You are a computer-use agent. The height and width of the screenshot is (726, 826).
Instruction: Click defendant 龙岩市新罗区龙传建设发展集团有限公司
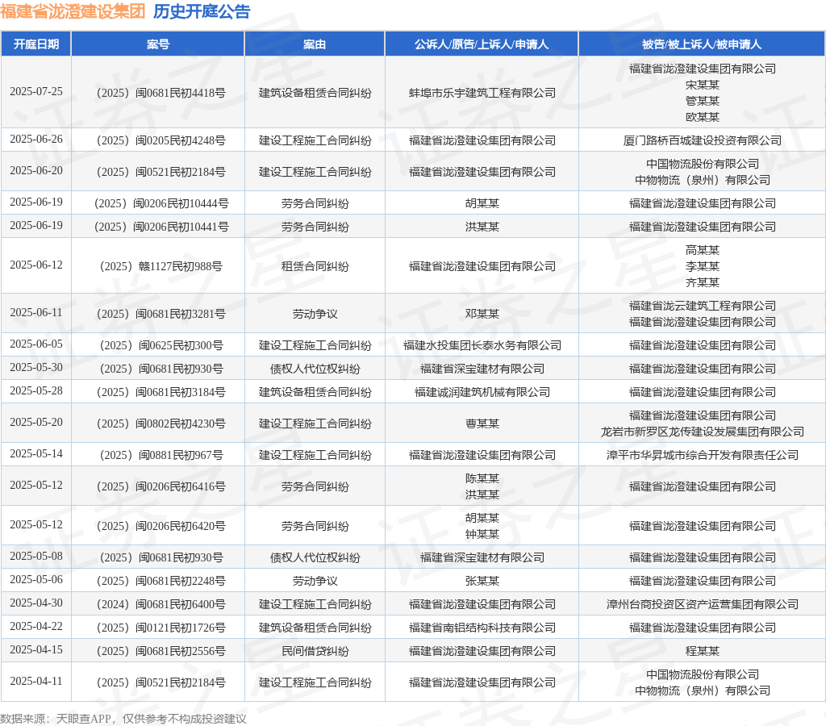[703, 432]
